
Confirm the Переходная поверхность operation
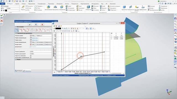tap(30, 24)
